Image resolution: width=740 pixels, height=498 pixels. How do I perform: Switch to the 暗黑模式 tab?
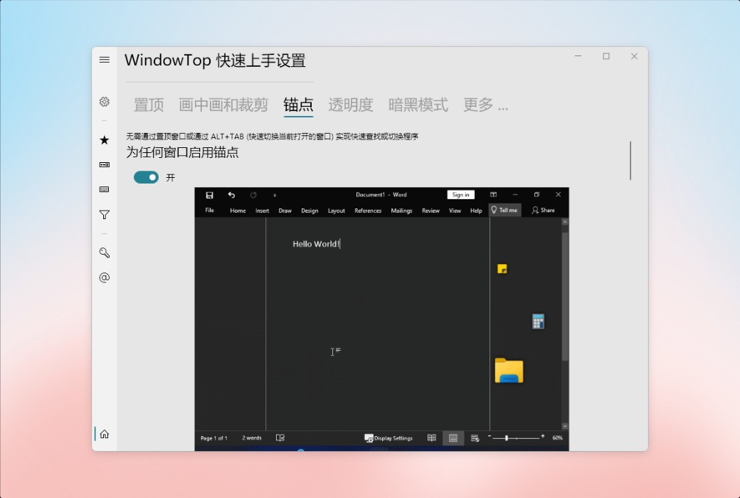point(418,105)
